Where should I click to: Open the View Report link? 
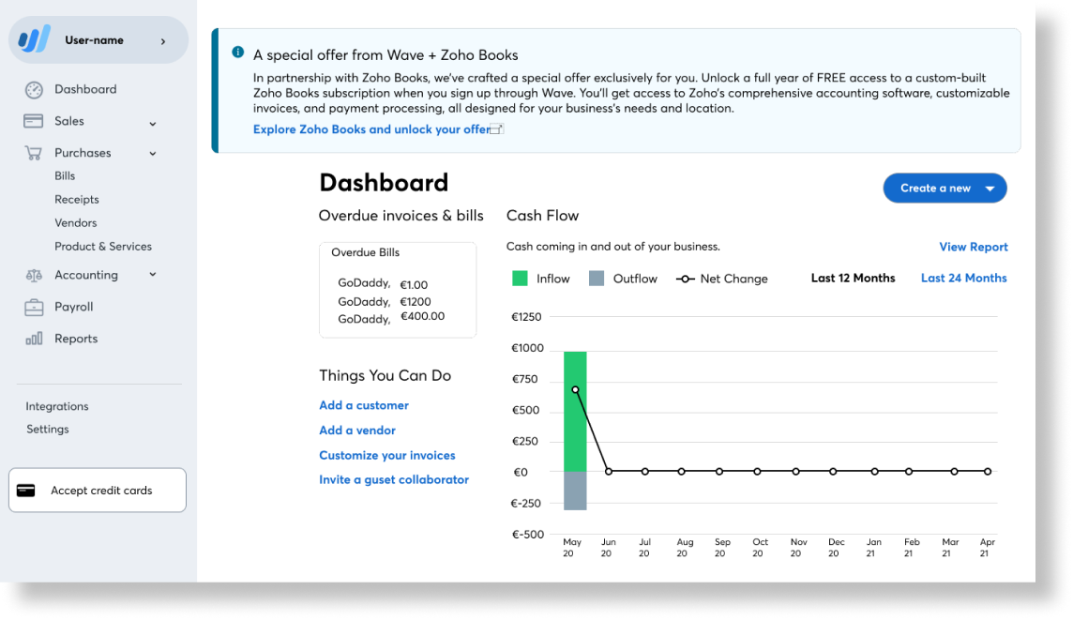973,248
